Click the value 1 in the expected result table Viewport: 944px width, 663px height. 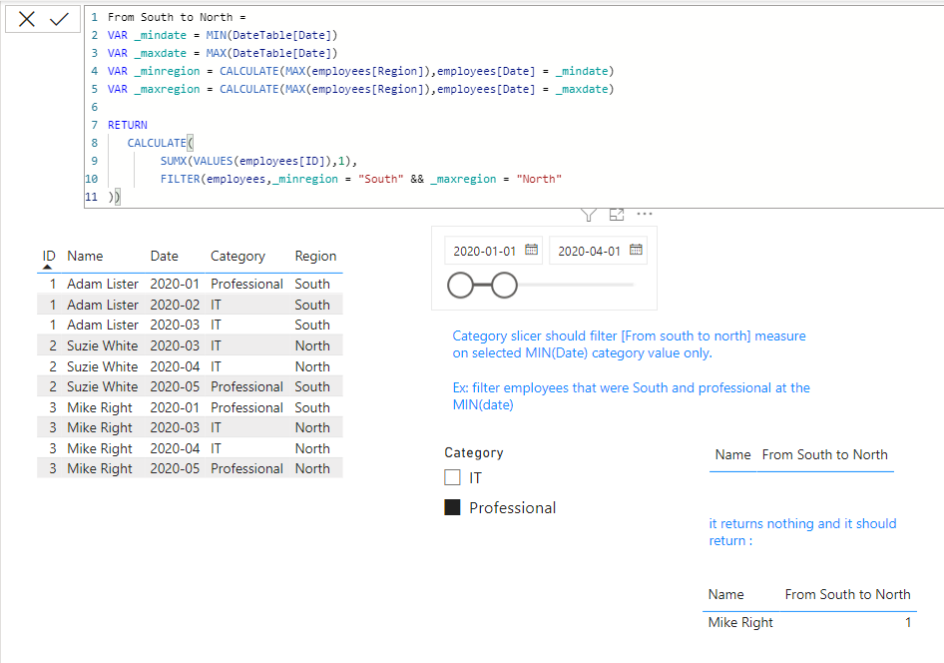coord(908,623)
